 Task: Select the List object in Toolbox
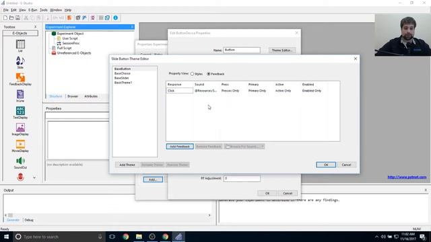20,44
